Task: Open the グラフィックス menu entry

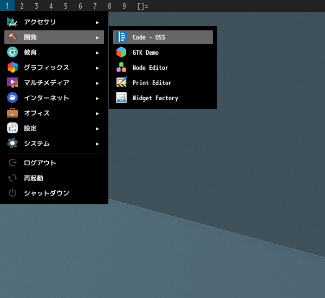Action: (54, 67)
